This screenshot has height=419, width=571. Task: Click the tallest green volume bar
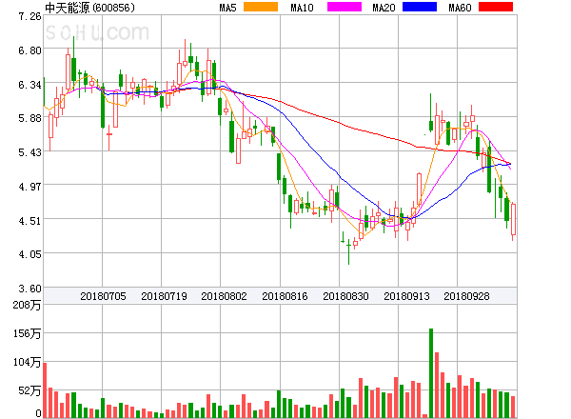pos(431,373)
